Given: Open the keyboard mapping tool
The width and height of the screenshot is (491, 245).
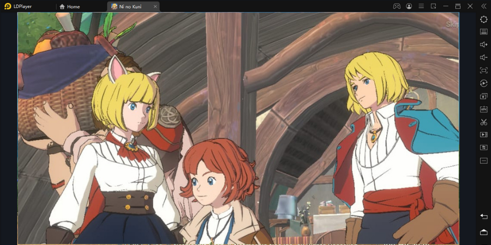Looking at the screenshot, I should click(483, 32).
